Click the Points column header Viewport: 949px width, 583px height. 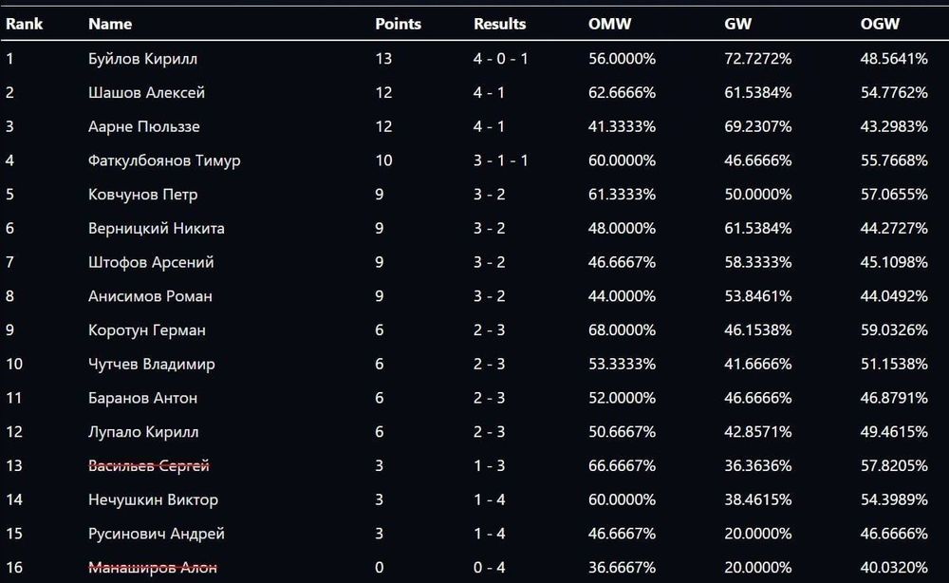click(398, 24)
